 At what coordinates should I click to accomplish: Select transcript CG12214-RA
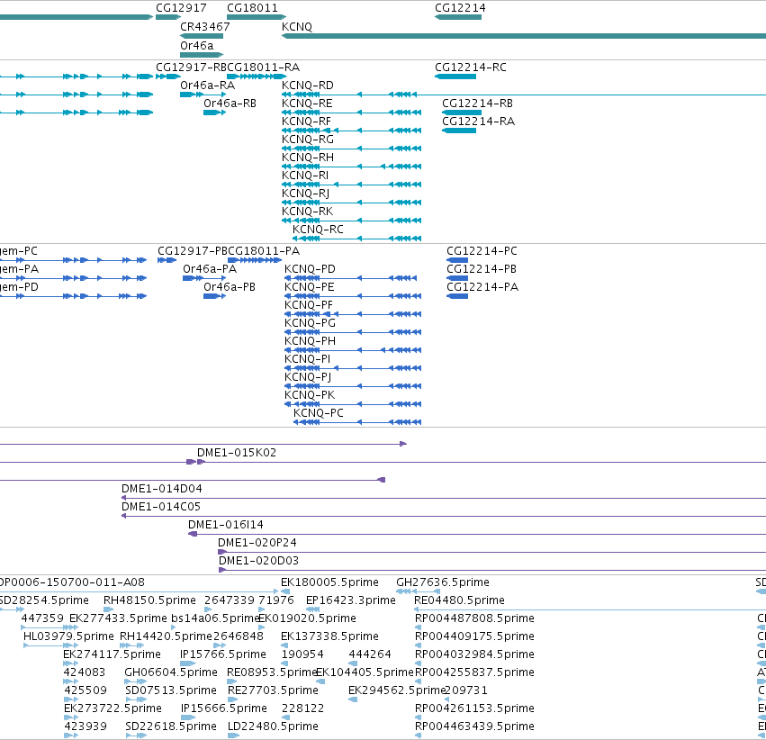pos(478,122)
